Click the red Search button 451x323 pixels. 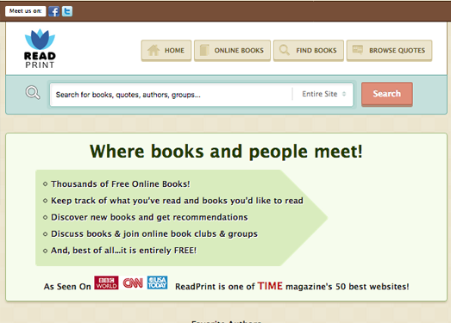click(x=387, y=94)
